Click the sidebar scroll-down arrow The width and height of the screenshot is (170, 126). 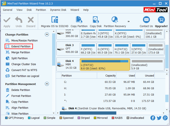pyautogui.click(x=53, y=113)
